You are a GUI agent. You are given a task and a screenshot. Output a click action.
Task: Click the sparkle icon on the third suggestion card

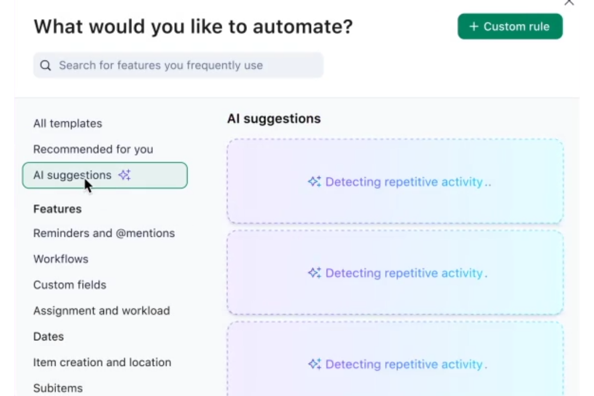(315, 364)
